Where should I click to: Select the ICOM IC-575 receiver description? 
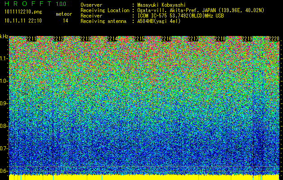[x=180, y=16]
